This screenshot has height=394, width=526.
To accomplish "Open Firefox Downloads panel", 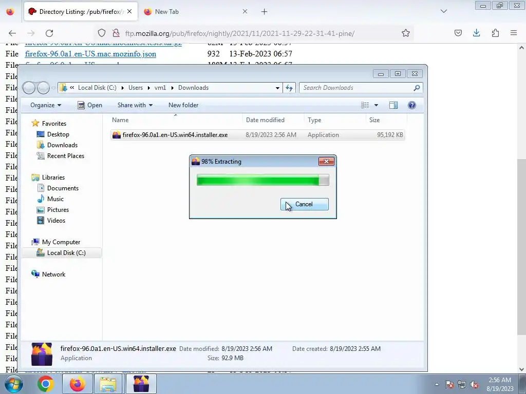I will coord(477,33).
